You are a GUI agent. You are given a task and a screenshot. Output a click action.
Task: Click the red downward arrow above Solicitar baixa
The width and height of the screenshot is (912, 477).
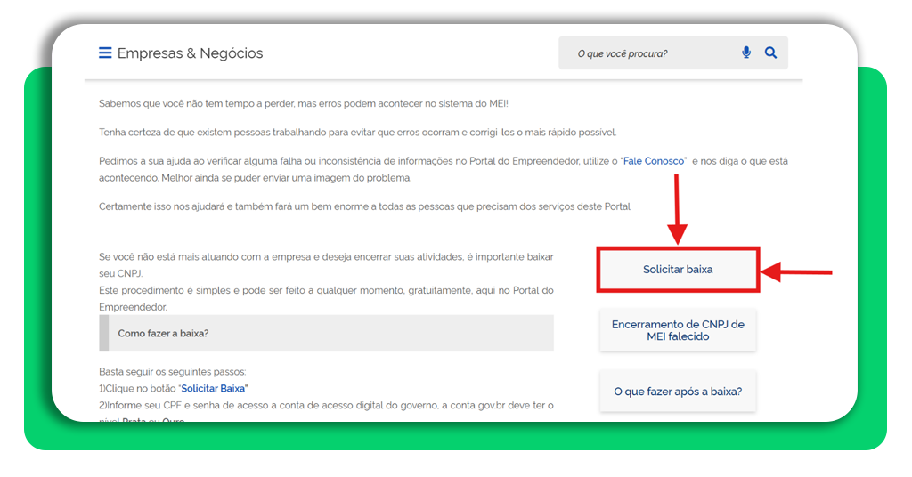tap(678, 210)
